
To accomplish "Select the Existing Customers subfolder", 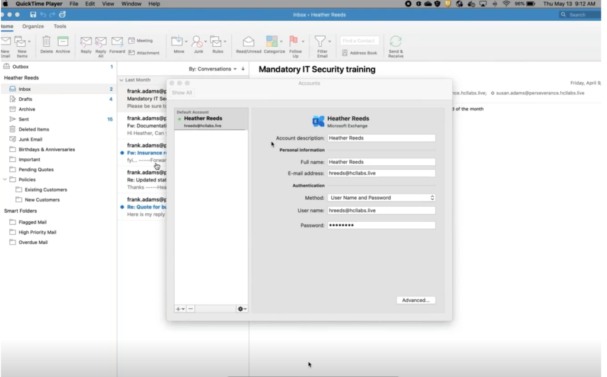I will (x=59, y=190).
